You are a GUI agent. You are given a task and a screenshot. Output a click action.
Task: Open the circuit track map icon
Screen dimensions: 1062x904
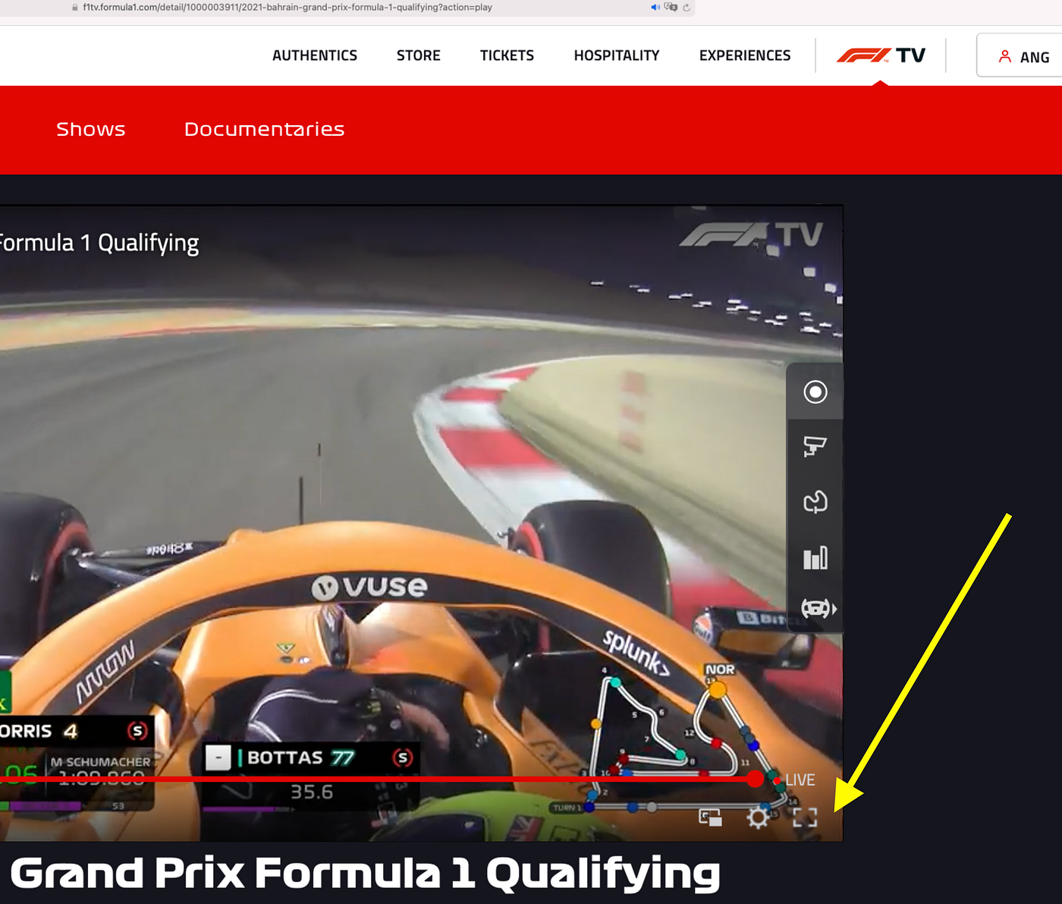point(814,502)
